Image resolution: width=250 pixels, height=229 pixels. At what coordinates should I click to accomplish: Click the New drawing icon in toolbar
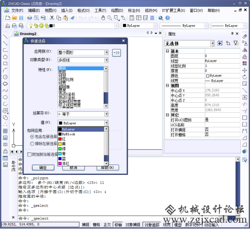pyautogui.click(x=8, y=18)
